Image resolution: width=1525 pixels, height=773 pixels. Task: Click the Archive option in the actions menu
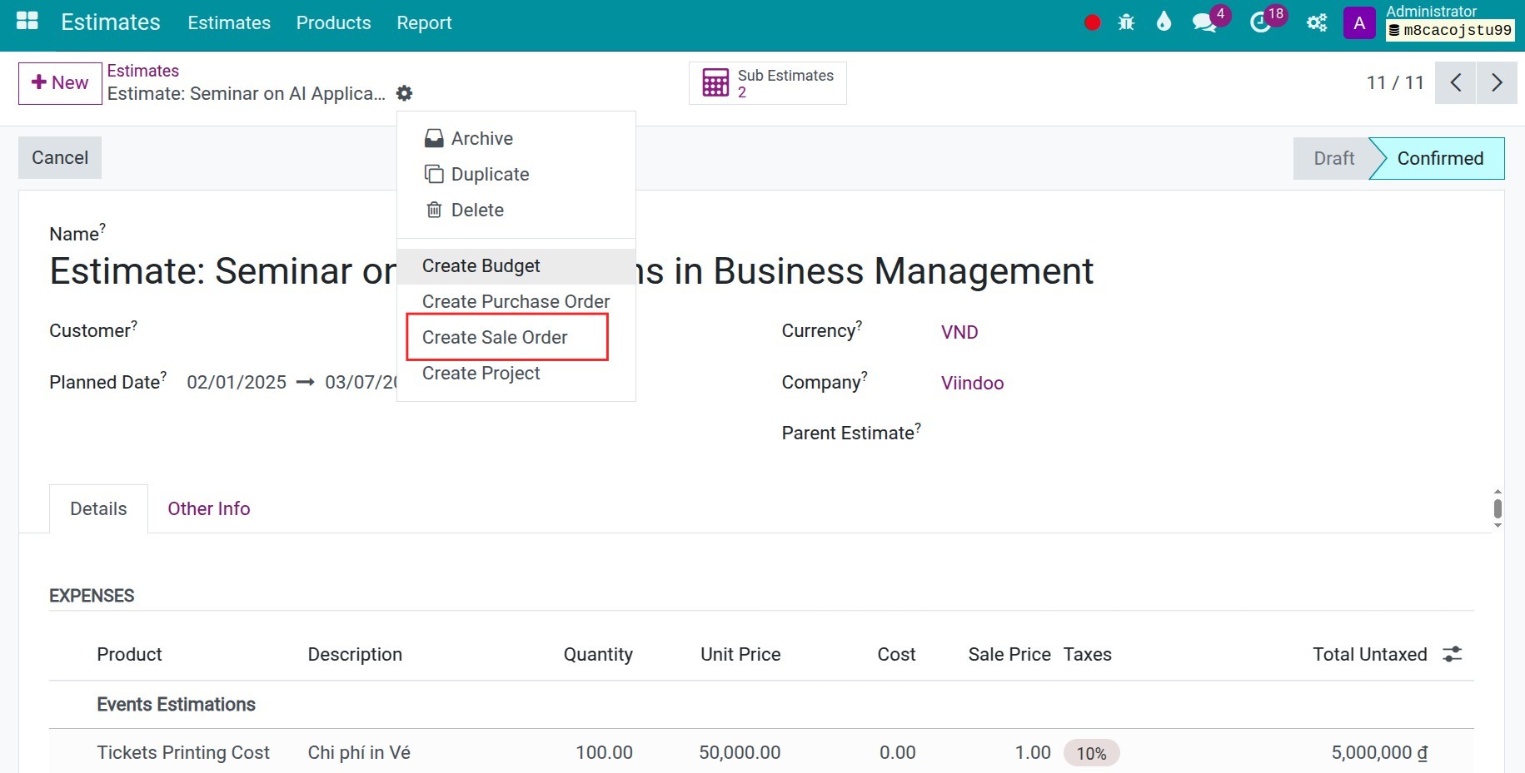(x=516, y=138)
